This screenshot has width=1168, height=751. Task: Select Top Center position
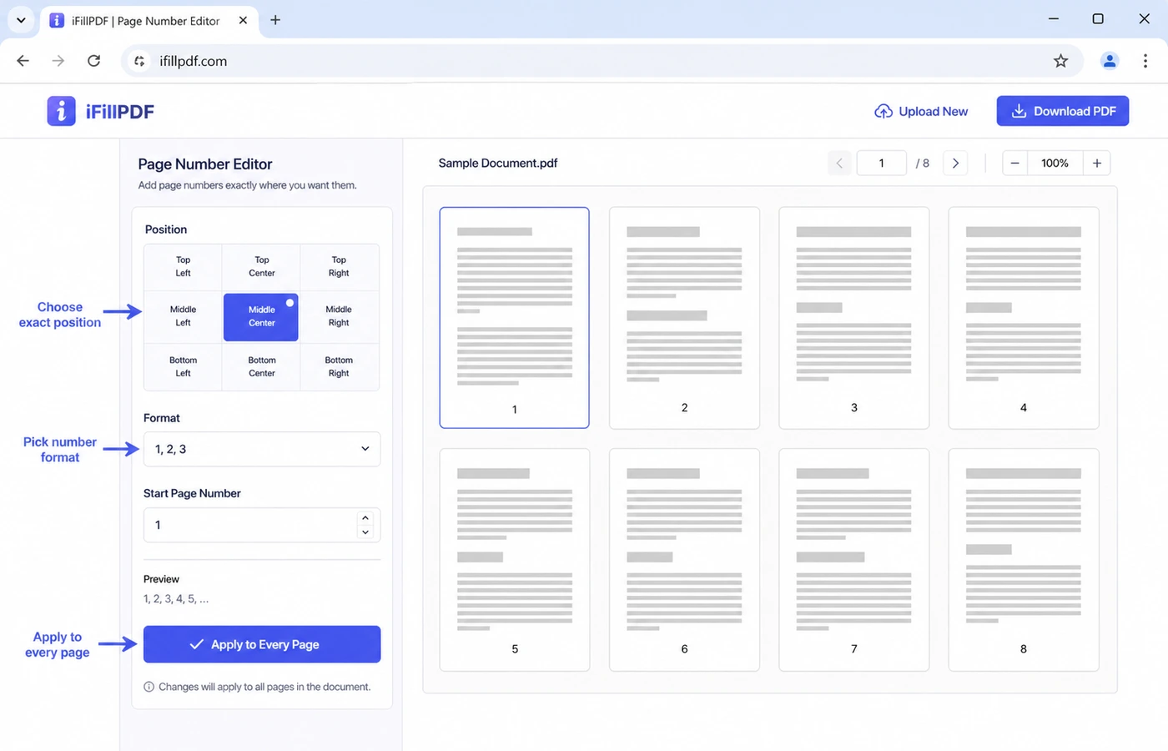pos(261,267)
